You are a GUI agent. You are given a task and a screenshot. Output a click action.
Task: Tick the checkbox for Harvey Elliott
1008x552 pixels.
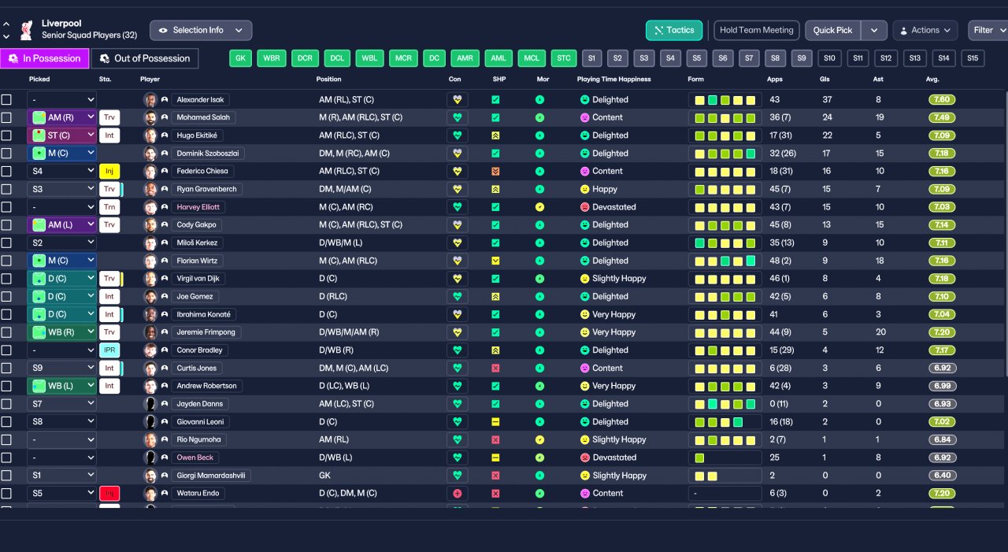point(6,207)
